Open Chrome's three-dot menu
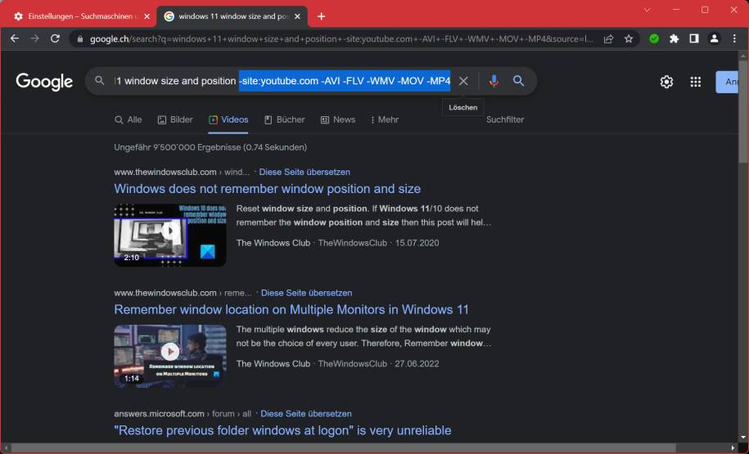The width and height of the screenshot is (749, 454). (x=734, y=39)
